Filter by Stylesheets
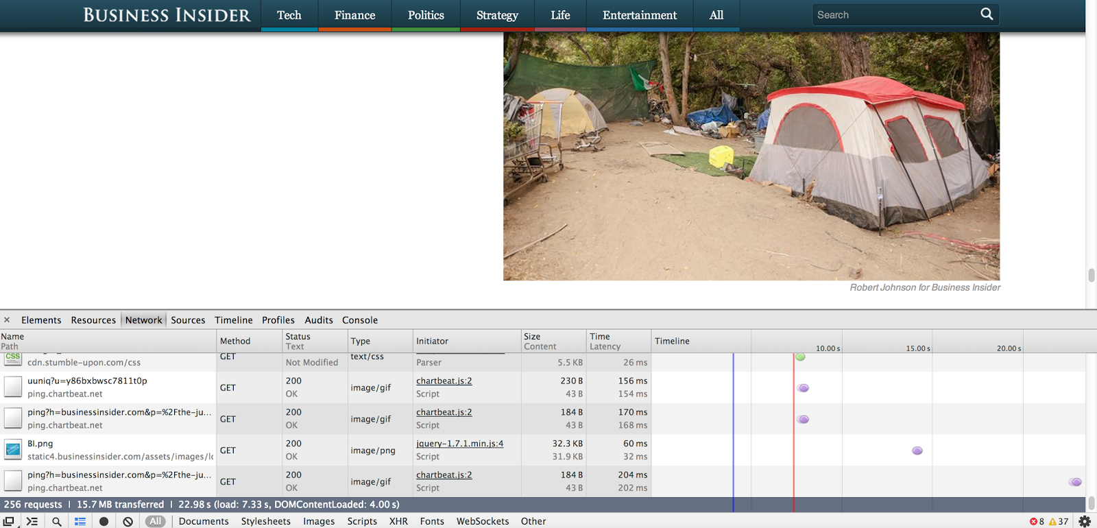 click(266, 521)
